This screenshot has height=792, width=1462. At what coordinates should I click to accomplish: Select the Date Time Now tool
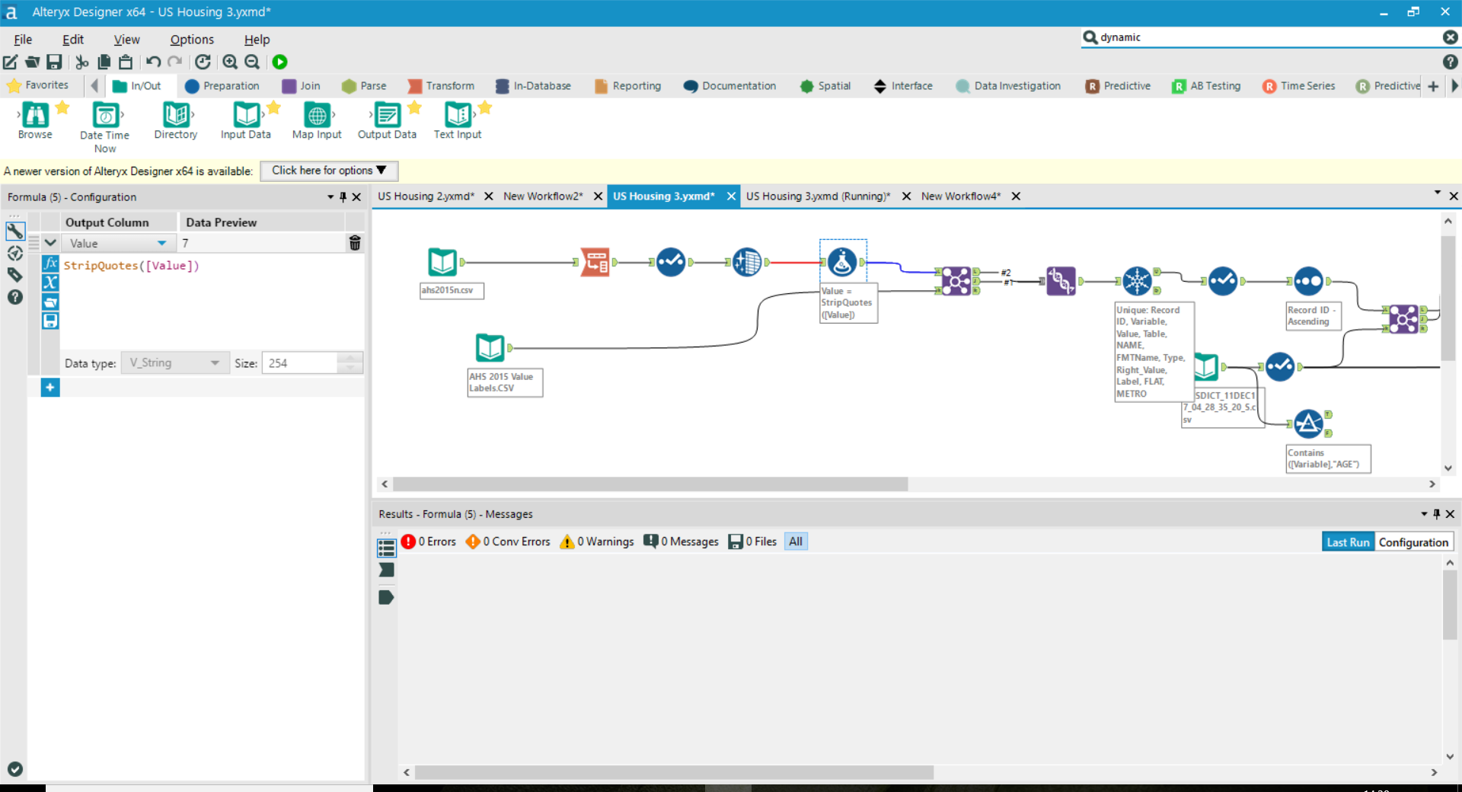105,127
